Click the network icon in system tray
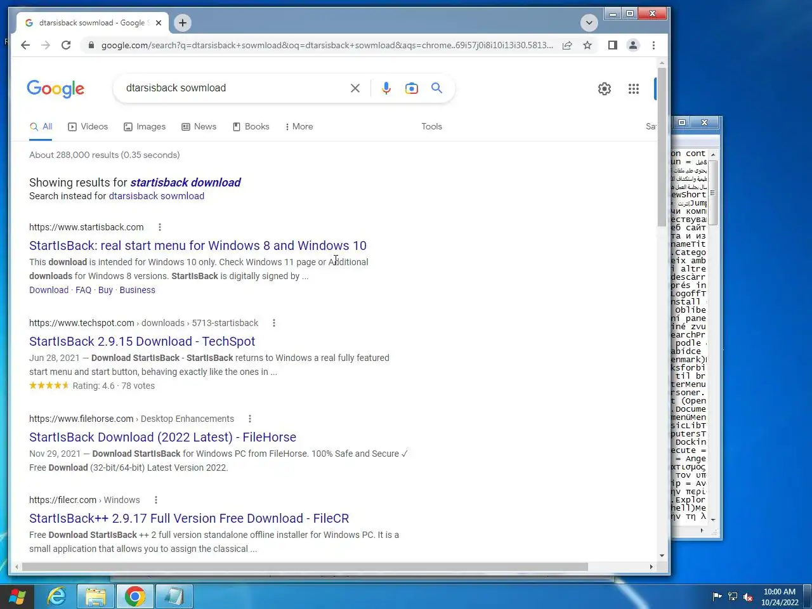This screenshot has width=812, height=609. pyautogui.click(x=733, y=596)
